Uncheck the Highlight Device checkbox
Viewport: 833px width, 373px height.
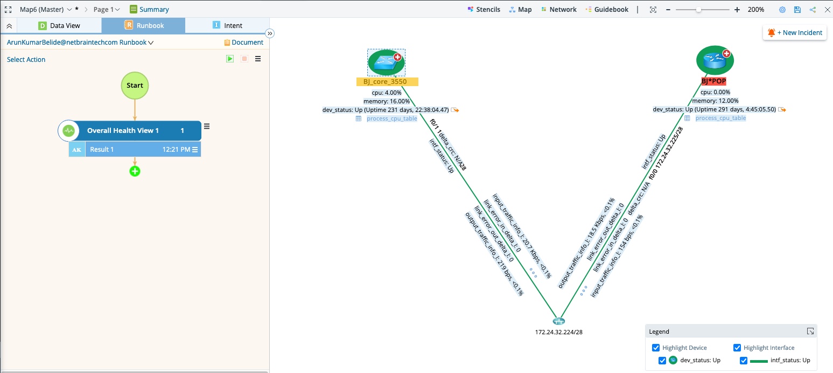pos(656,347)
